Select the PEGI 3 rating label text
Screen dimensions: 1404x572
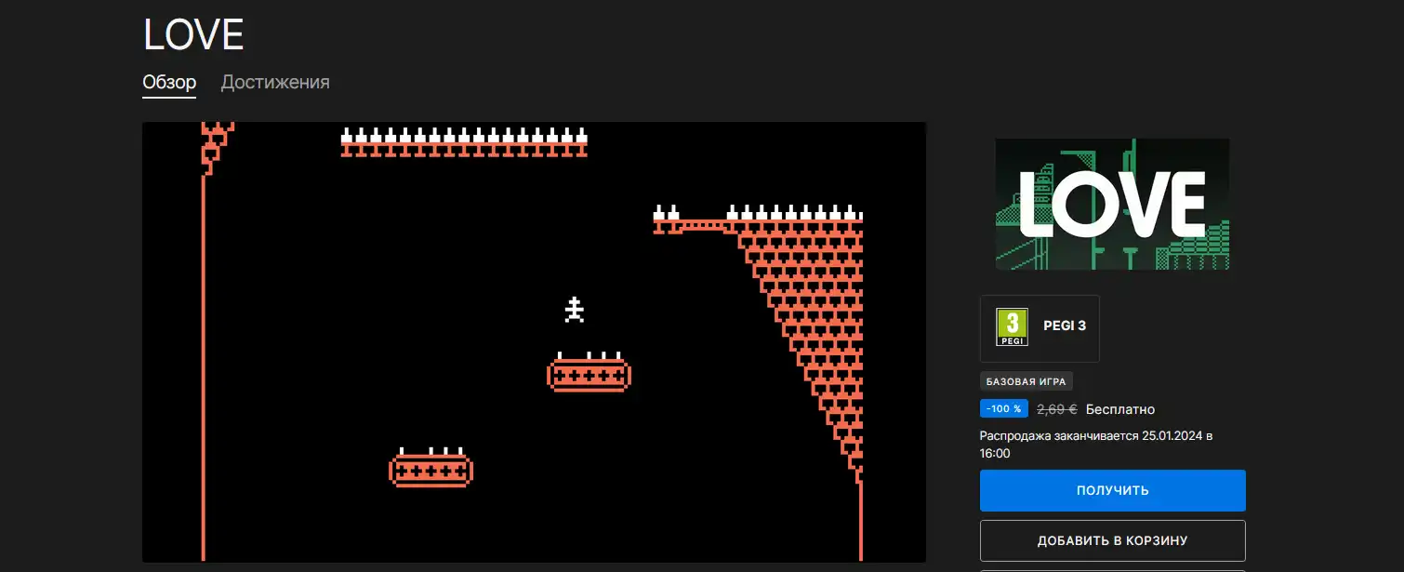[1065, 326]
